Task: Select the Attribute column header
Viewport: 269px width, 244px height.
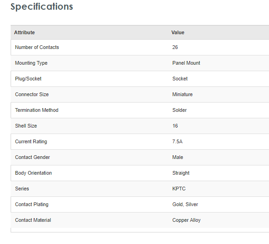Action: [24, 32]
